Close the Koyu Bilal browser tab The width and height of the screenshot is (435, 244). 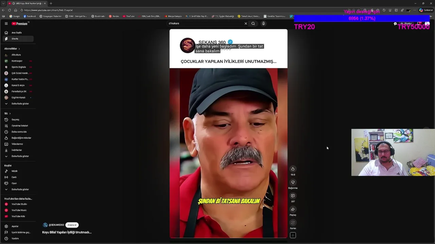[45, 3]
